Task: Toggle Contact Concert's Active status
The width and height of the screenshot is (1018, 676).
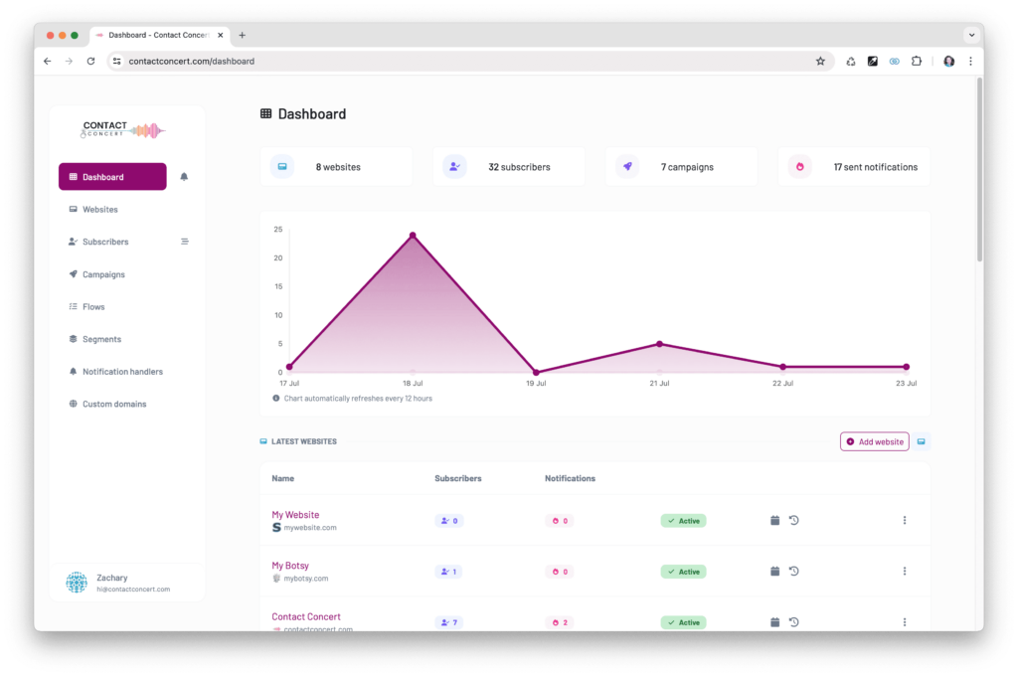Action: (683, 621)
